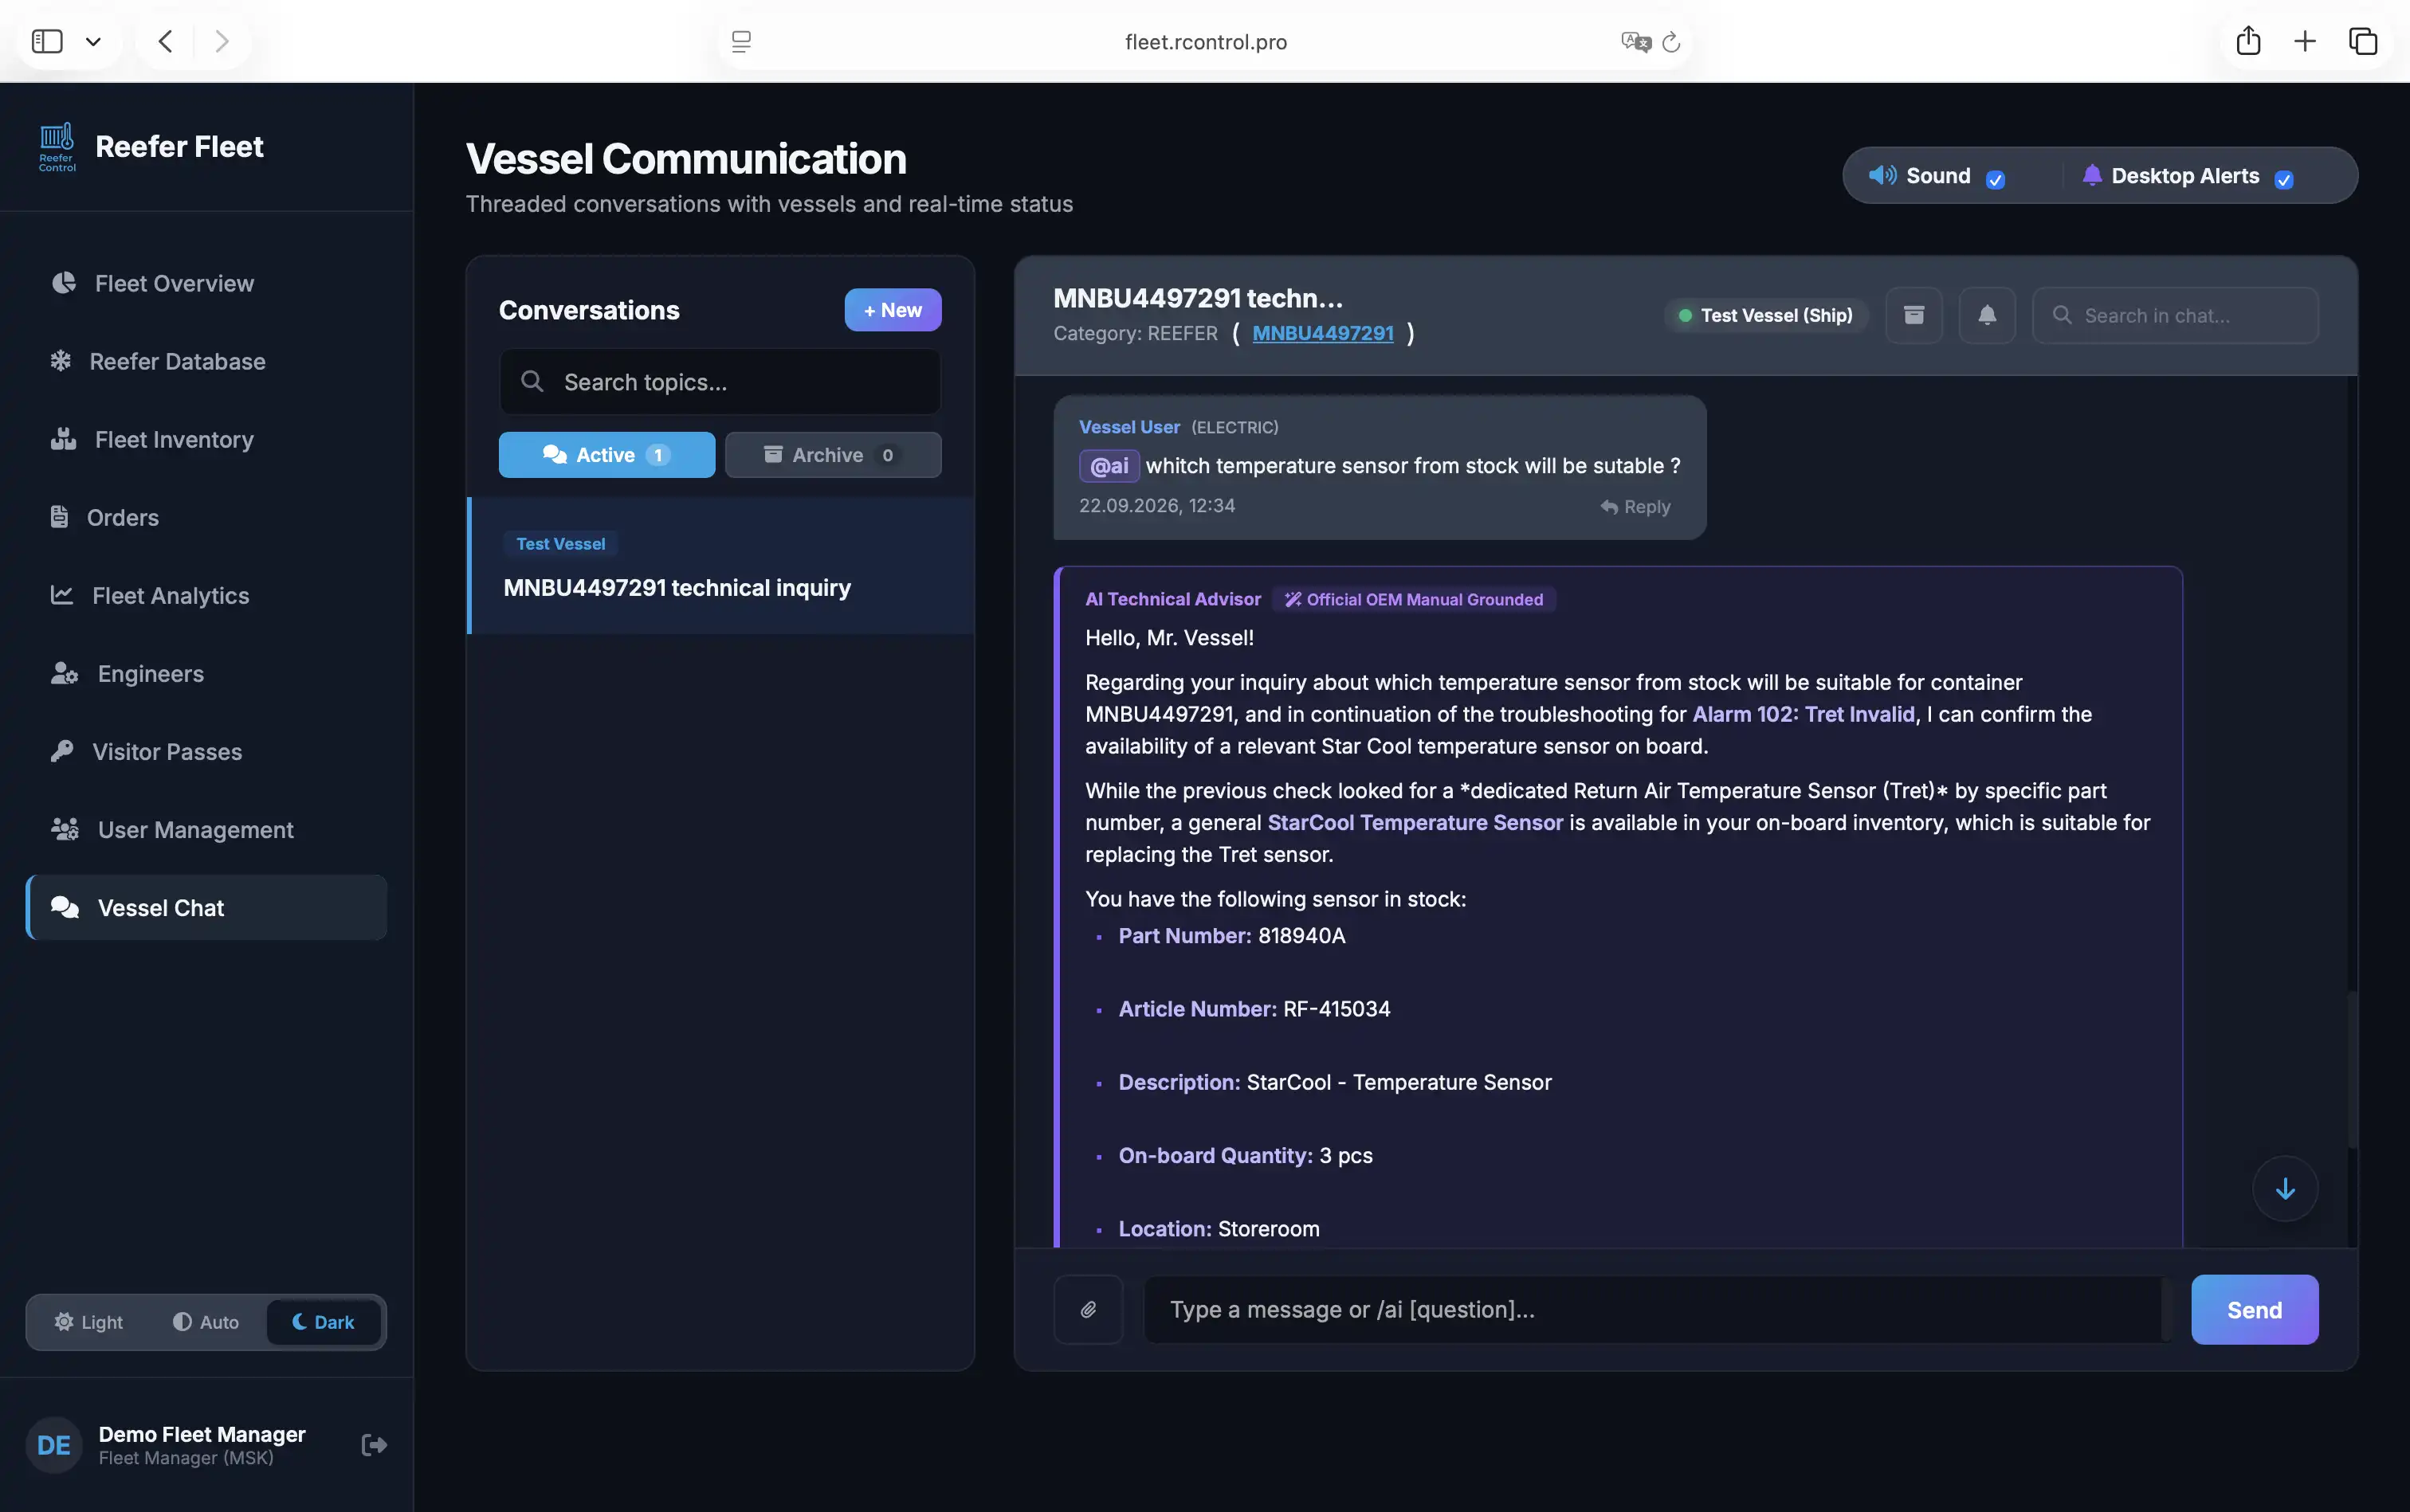Viewport: 2410px width, 1512px height.
Task: Toggle the Safari sidebar button
Action: click(x=47, y=41)
